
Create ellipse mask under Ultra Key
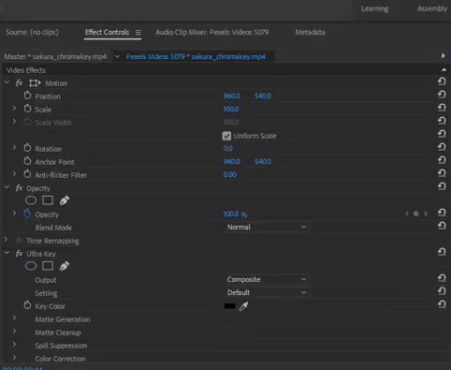click(x=31, y=266)
